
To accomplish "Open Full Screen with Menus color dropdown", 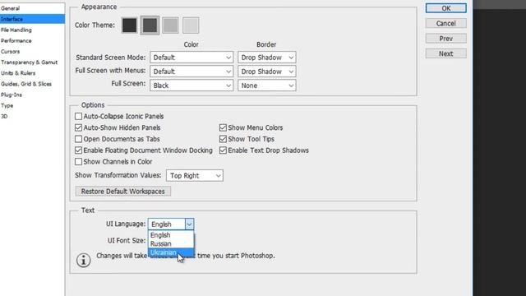I will (x=191, y=72).
